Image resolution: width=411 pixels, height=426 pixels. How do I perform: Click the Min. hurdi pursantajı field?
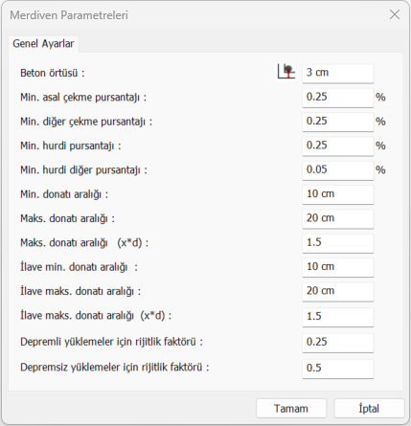(338, 146)
